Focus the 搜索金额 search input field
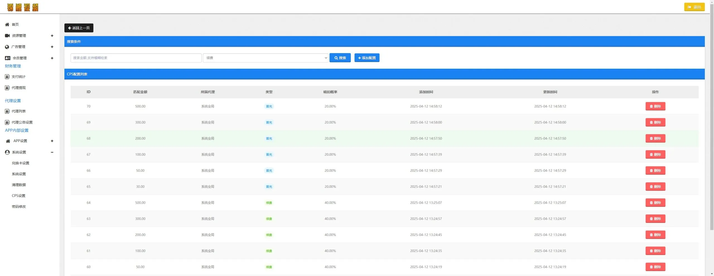714x276 pixels. [x=136, y=58]
